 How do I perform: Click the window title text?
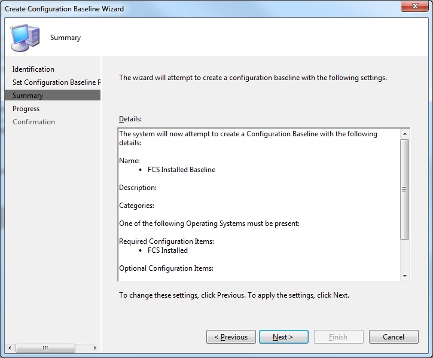click(x=65, y=9)
